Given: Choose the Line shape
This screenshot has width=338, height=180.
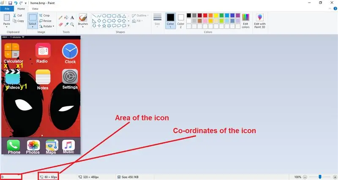Looking at the screenshot, I should [94, 16].
